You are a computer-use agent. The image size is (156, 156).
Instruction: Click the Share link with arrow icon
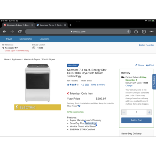coord(140,65)
